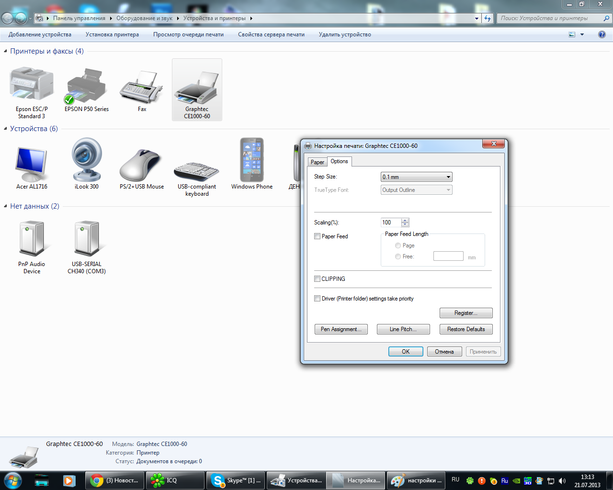Close the 'Настройка печати' dialog
Screen dimensions: 613x490
click(x=494, y=144)
